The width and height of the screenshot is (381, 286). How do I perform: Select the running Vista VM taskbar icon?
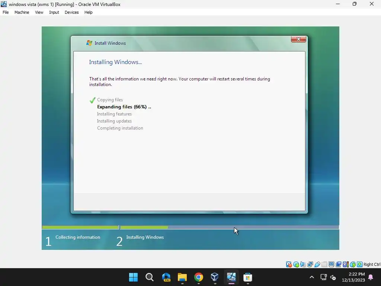click(x=231, y=277)
